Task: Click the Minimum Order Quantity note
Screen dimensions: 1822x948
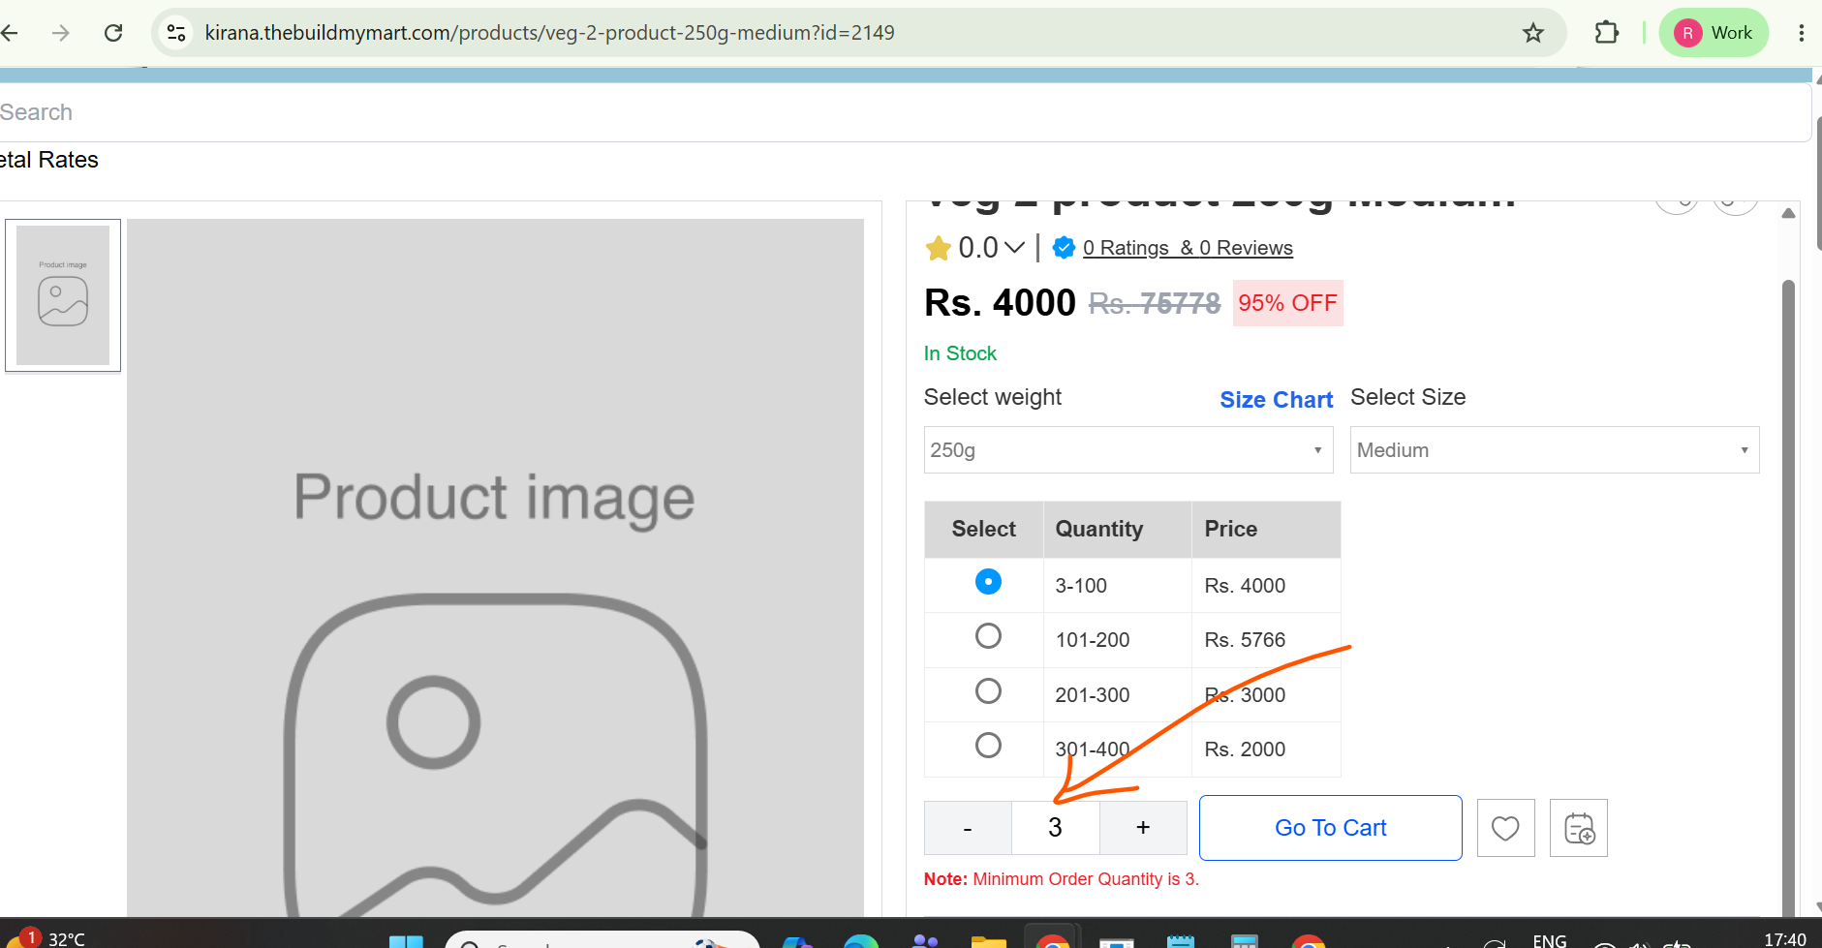Action: click(x=1062, y=879)
